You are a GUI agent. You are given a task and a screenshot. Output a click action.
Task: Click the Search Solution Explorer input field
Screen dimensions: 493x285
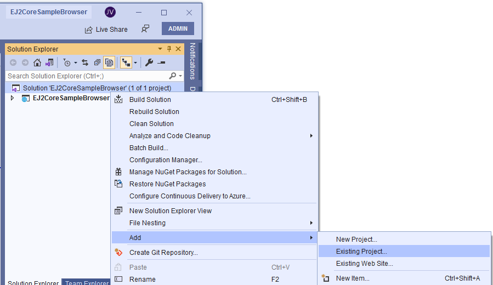coord(87,76)
